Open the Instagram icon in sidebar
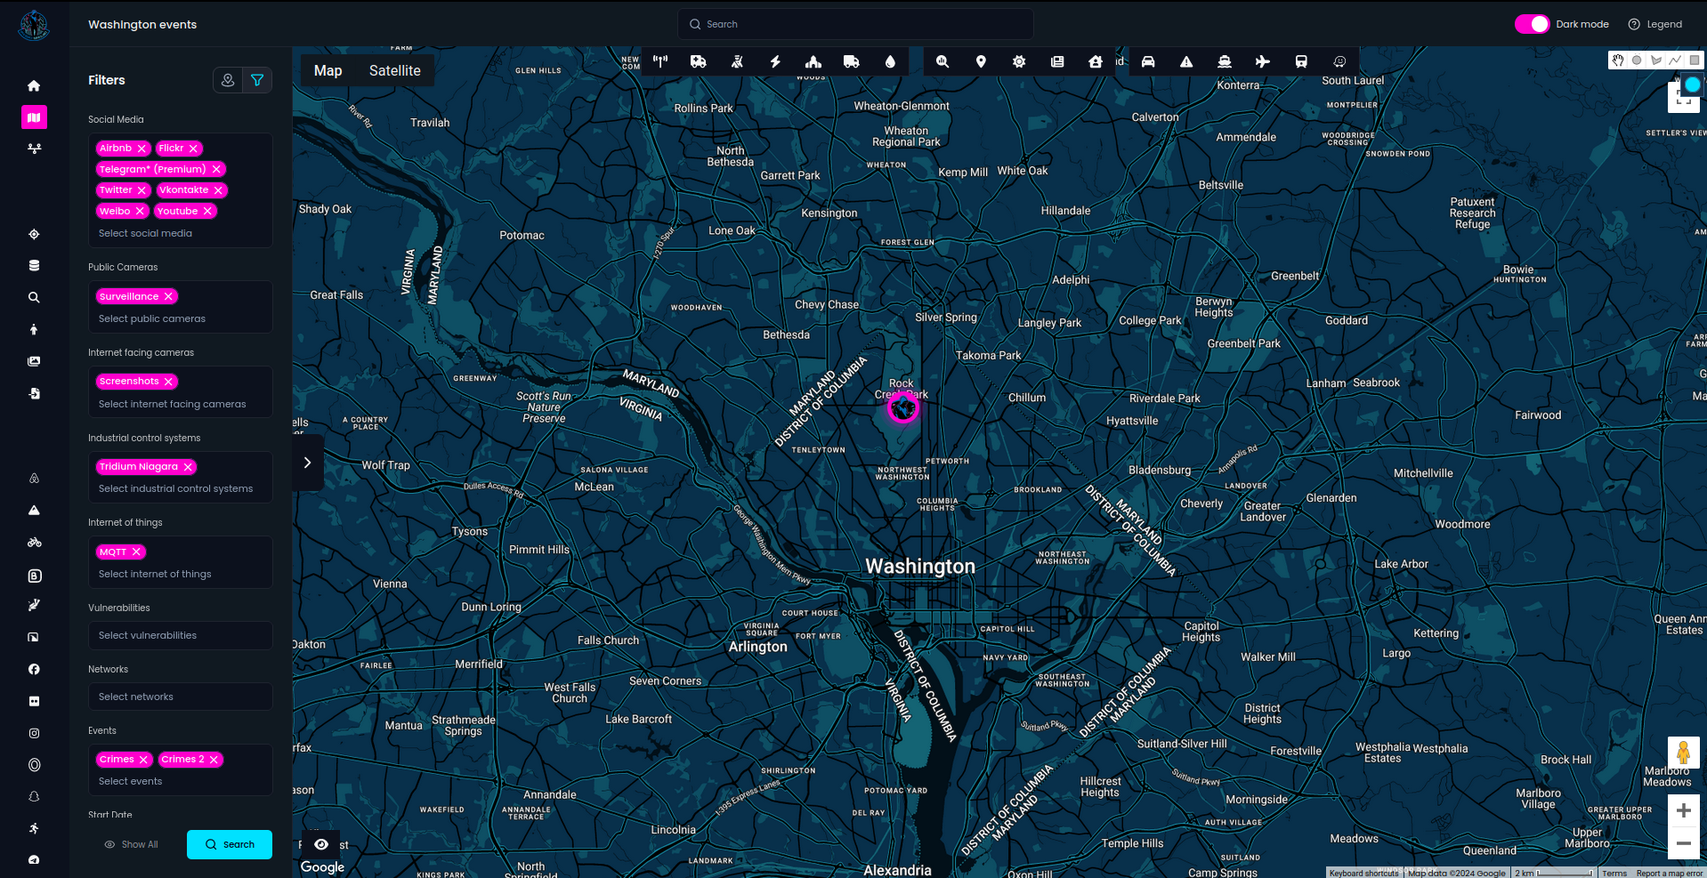Image resolution: width=1707 pixels, height=878 pixels. [34, 733]
